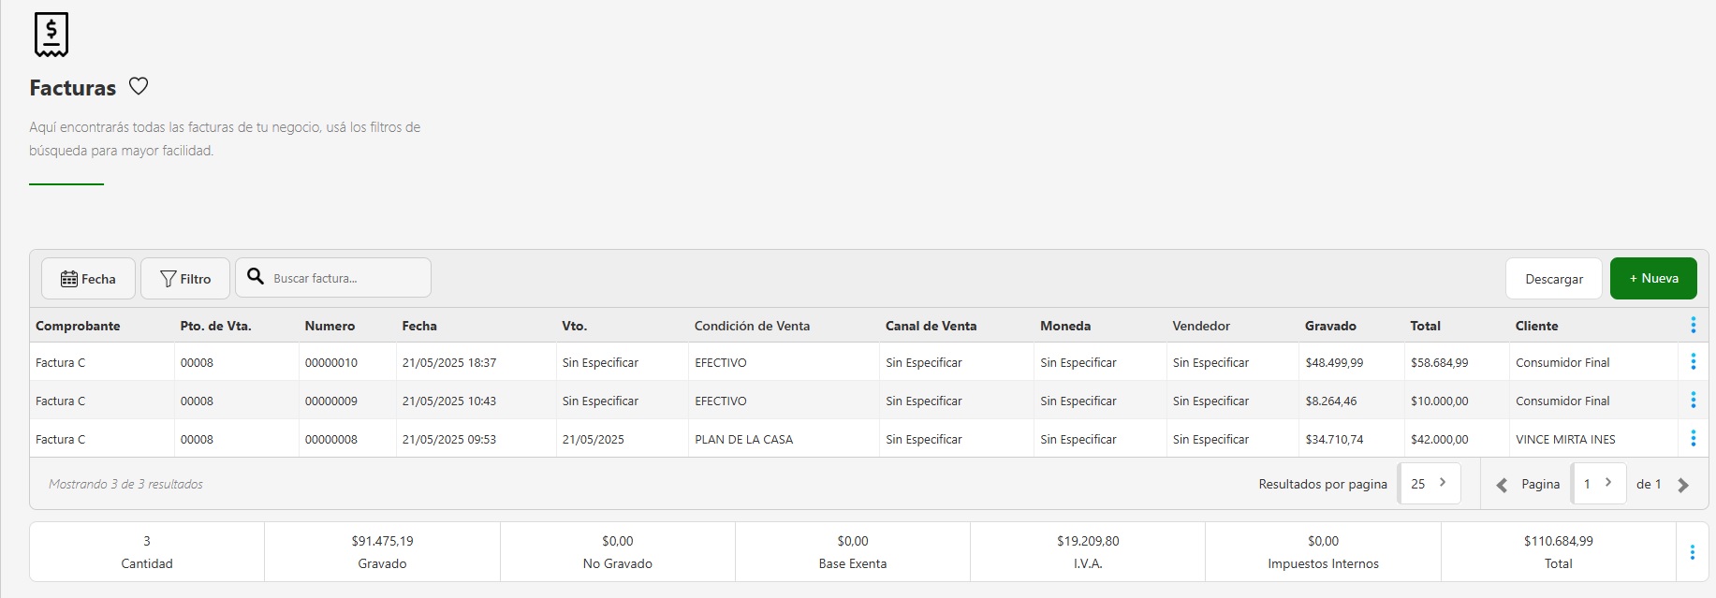1716x598 pixels.
Task: Type in the Buscar factura search field
Action: click(x=346, y=279)
